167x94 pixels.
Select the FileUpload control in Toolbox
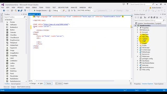point(14,43)
